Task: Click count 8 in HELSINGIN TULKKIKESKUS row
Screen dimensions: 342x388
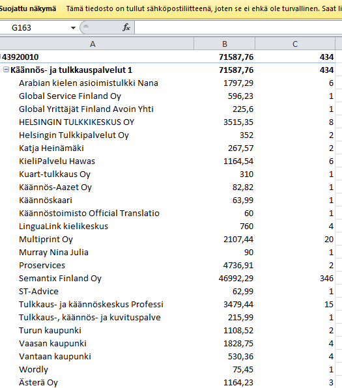Action: (331, 122)
